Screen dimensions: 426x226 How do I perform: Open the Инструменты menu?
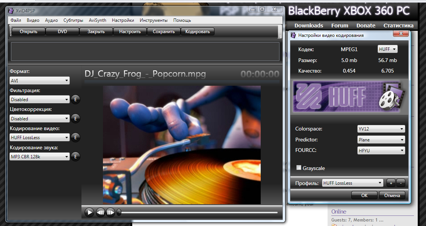(154, 20)
